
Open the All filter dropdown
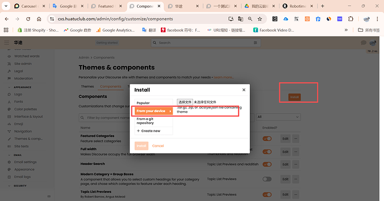278,117
